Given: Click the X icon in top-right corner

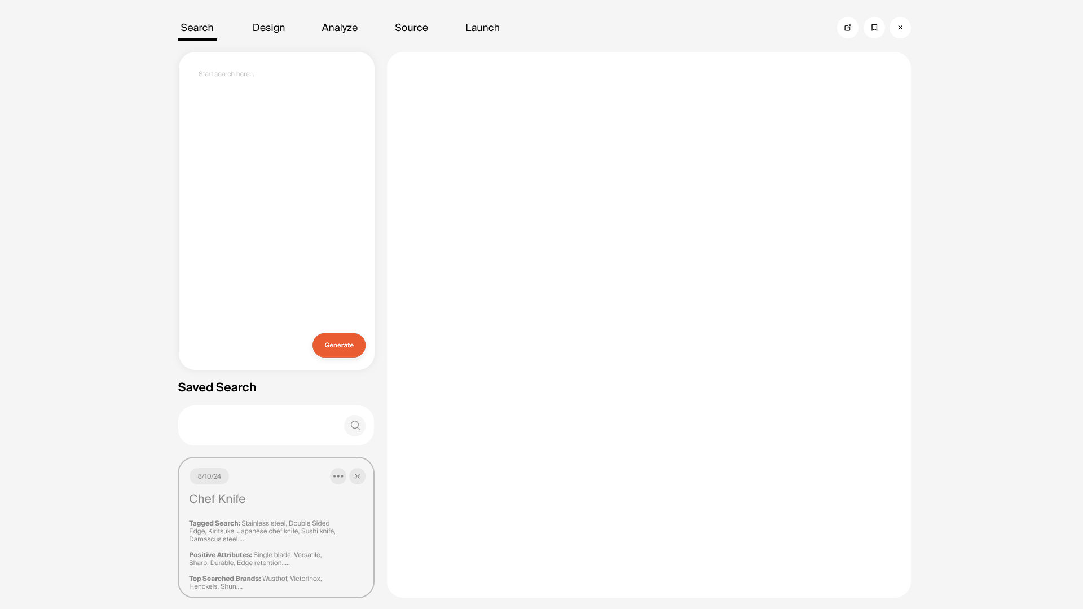Looking at the screenshot, I should pyautogui.click(x=900, y=28).
